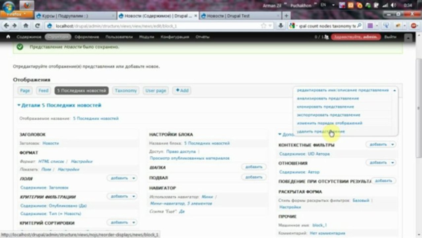This screenshot has width=422, height=238.
Task: Switch to the 'Курсы | Подрупалим' tab
Action: click(x=75, y=16)
